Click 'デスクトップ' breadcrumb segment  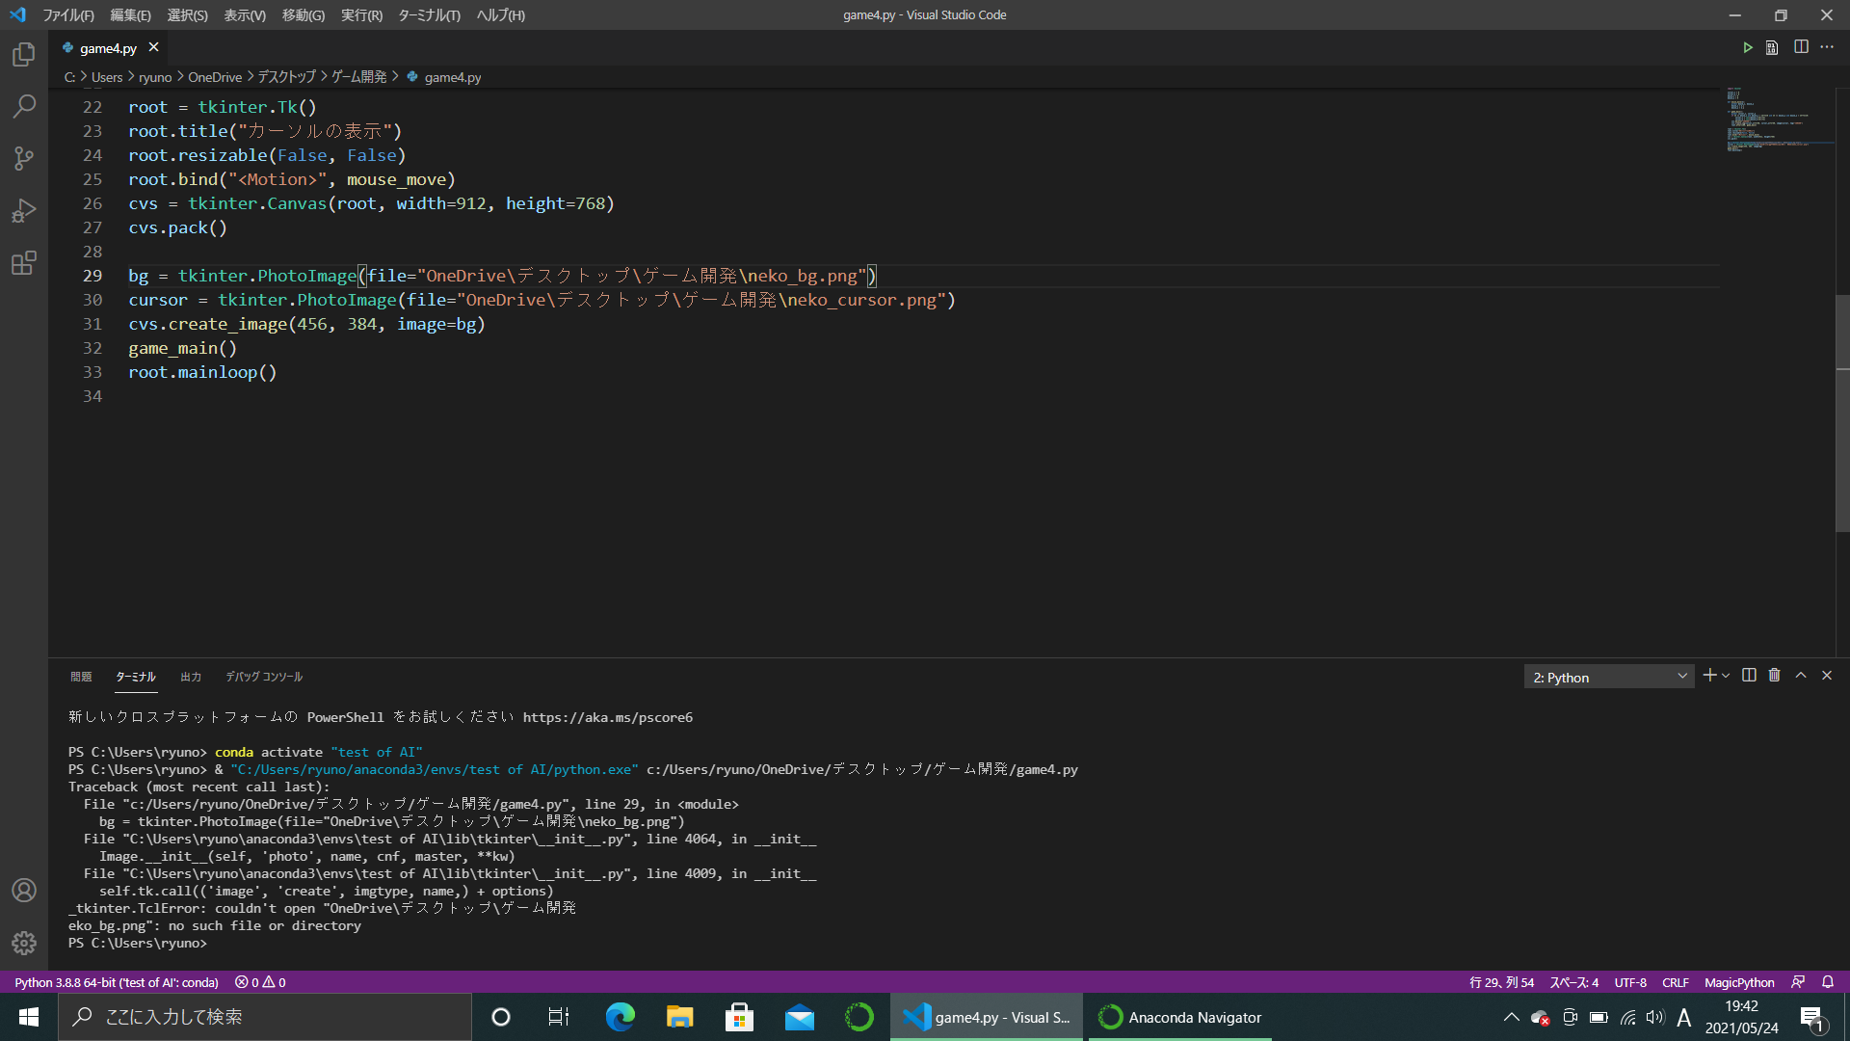point(286,77)
